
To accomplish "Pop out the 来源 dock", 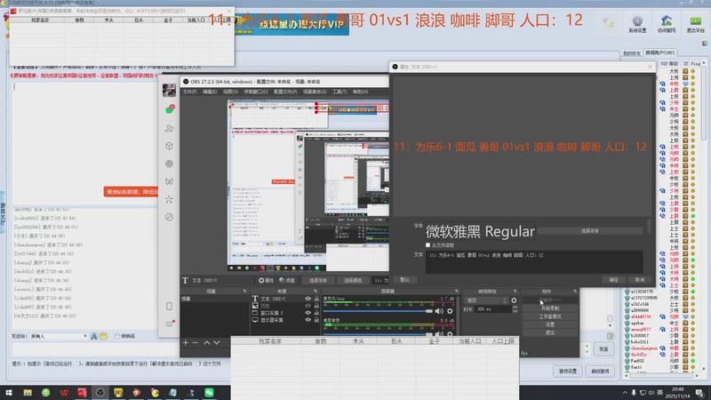I will coord(316,292).
